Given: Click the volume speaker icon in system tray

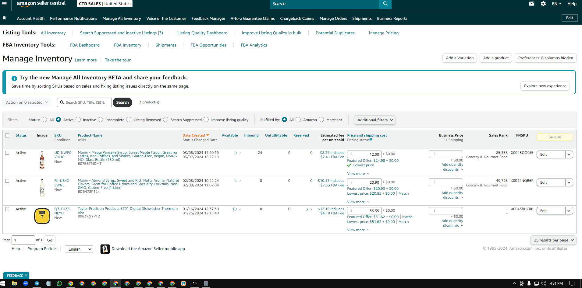Looking at the screenshot, I should pyautogui.click(x=544, y=283).
